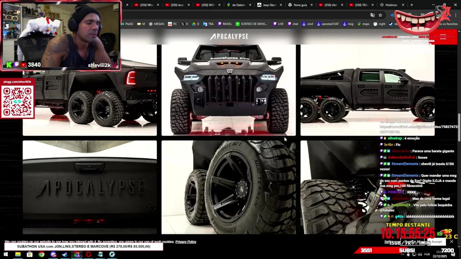Screen dimensions: 461x259
Task: Open the cmd bookmark
Action: pyautogui.click(x=308, y=24)
